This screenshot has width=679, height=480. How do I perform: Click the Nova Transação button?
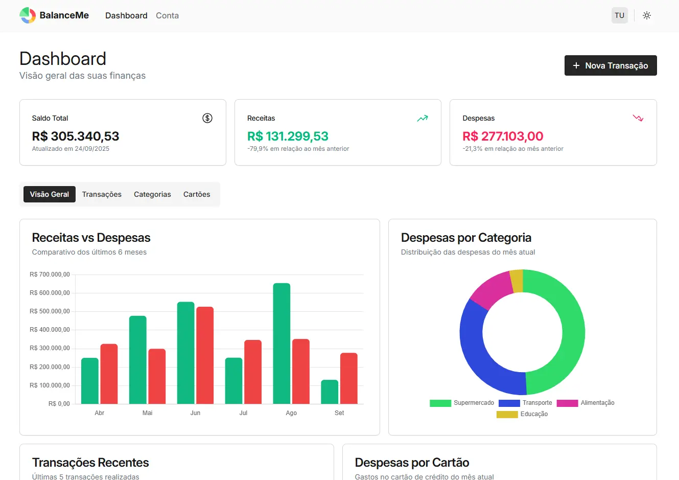tap(611, 65)
